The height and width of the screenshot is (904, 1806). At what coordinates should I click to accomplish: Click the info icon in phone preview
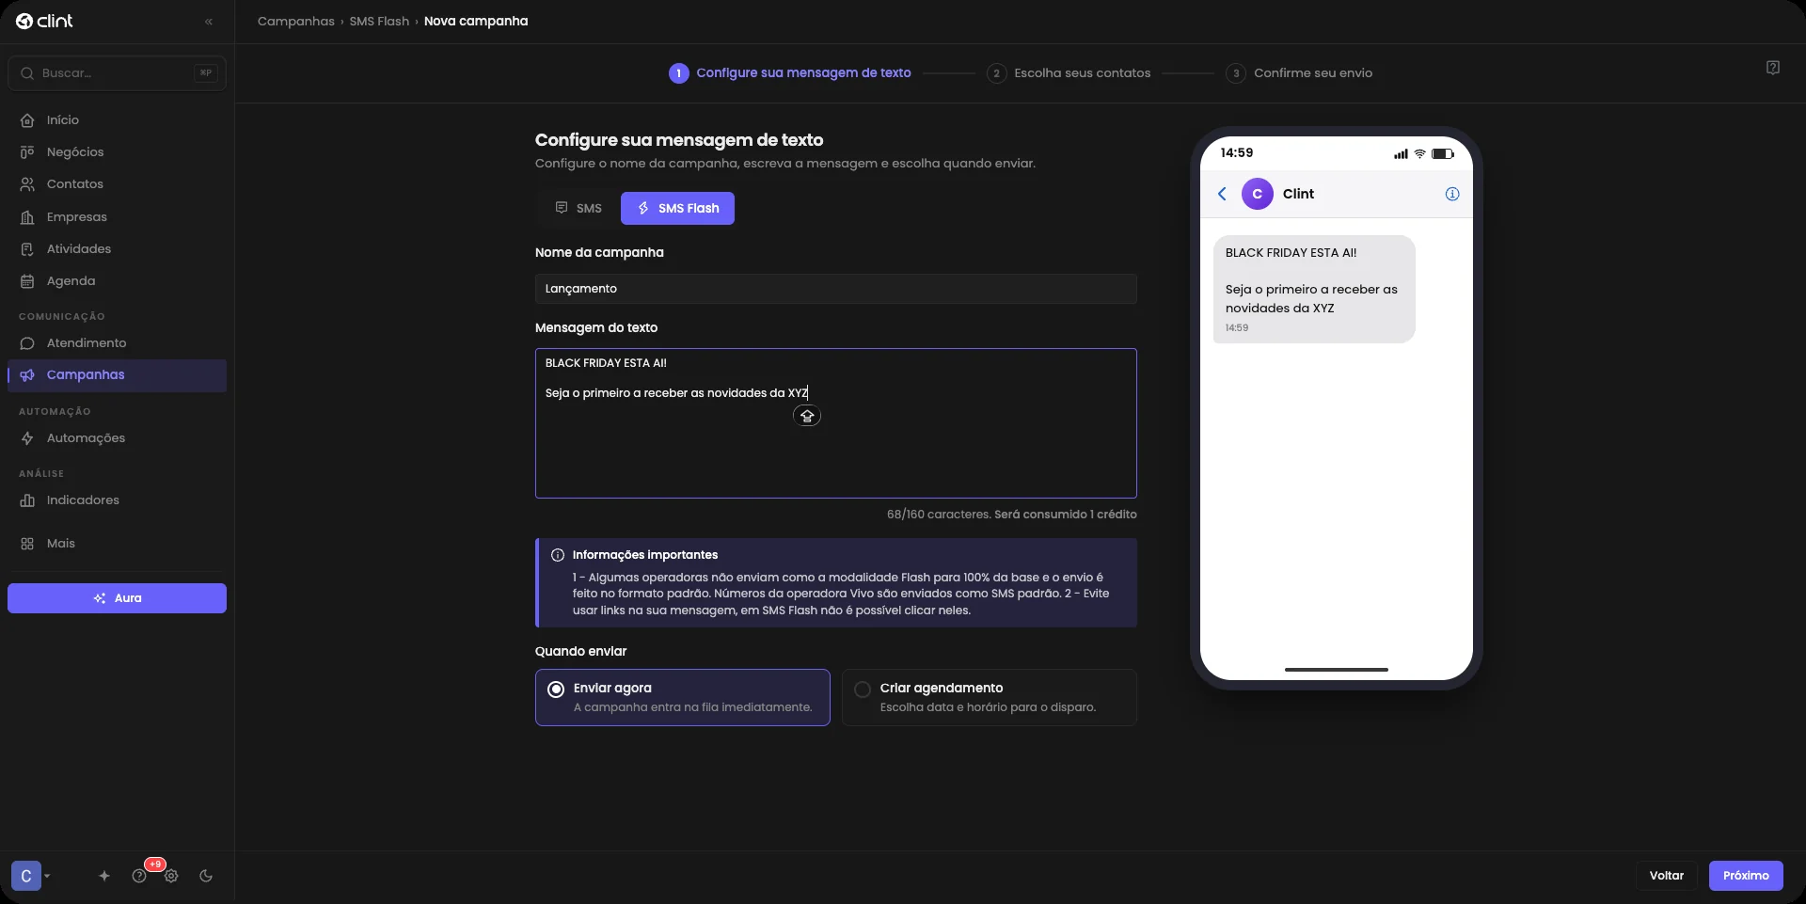[x=1452, y=194]
